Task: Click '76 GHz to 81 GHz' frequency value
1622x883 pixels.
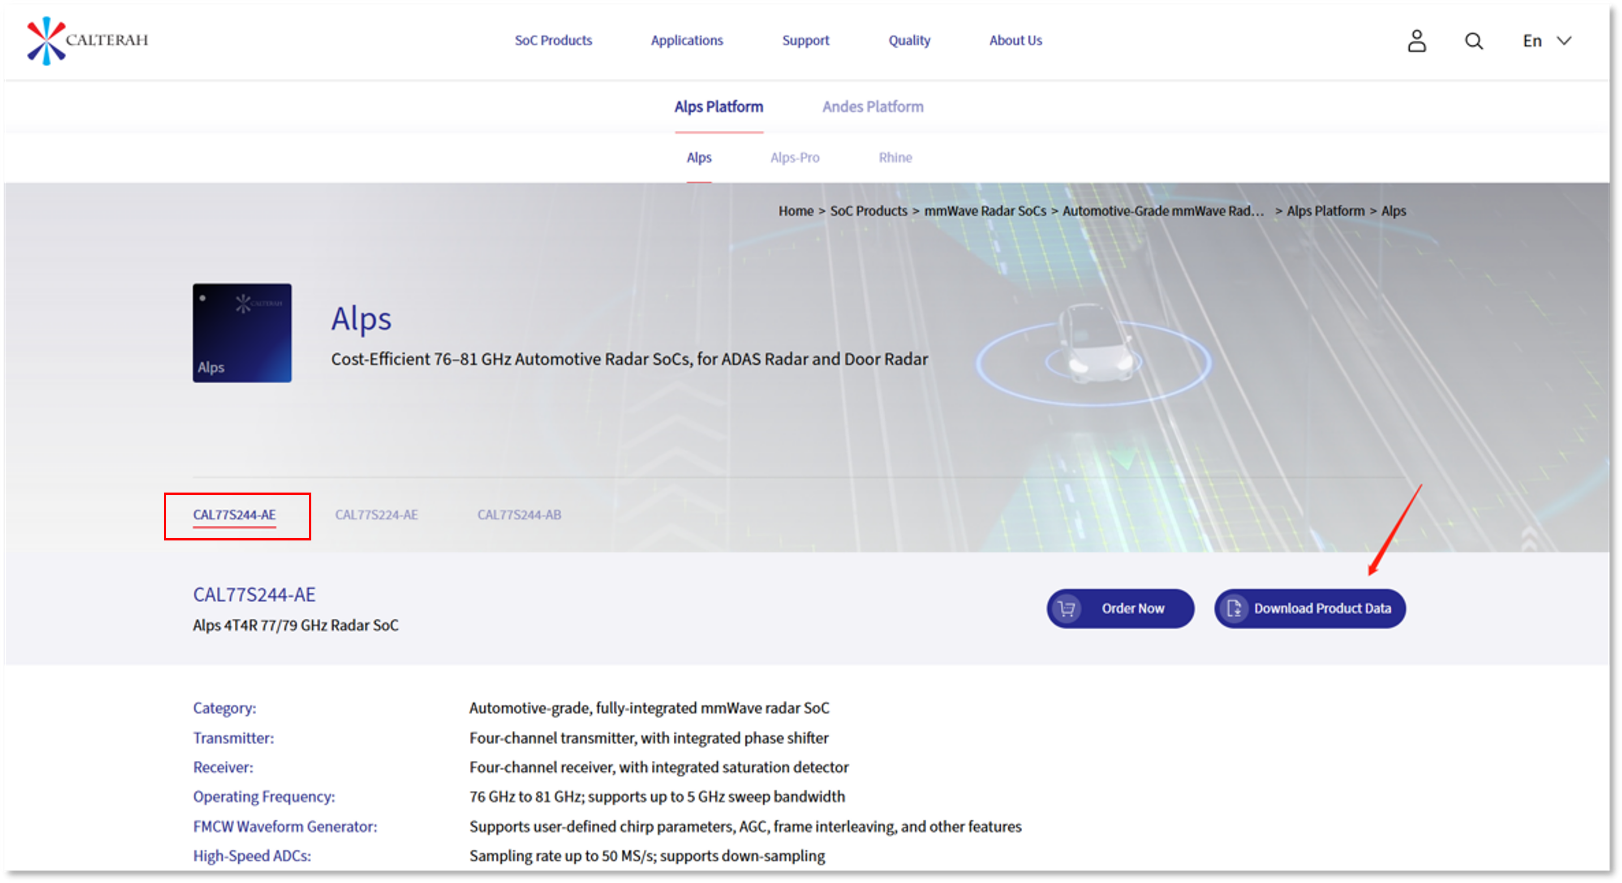Action: [x=526, y=797]
